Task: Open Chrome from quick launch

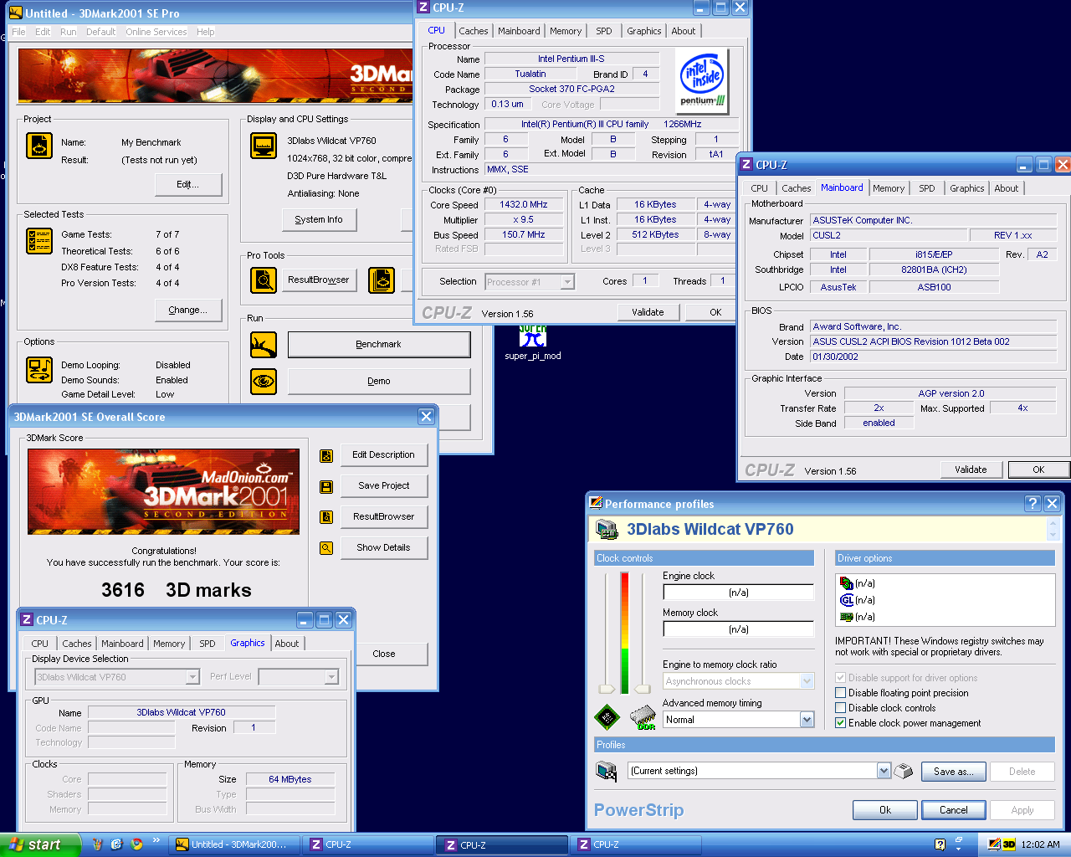Action: click(136, 844)
